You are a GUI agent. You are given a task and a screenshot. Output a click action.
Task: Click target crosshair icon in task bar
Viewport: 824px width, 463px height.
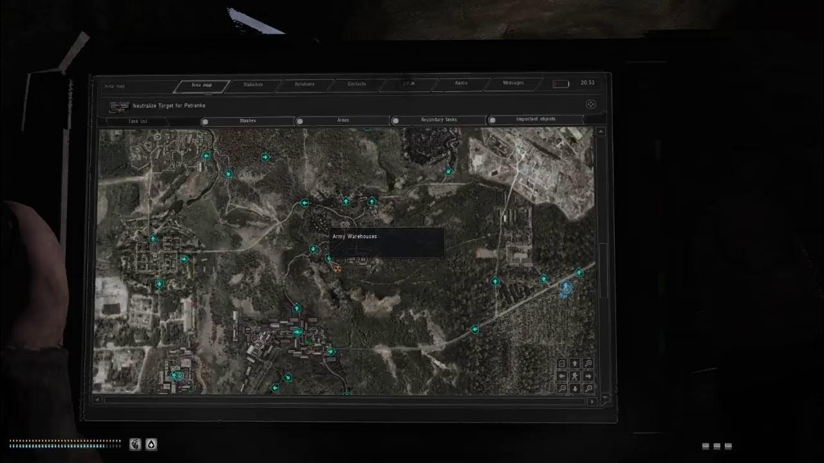pos(591,104)
